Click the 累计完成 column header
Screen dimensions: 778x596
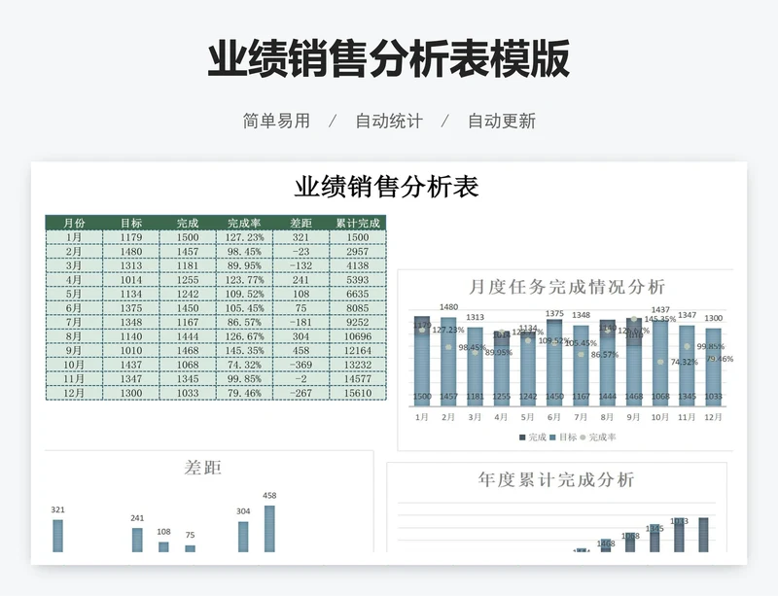pos(358,223)
